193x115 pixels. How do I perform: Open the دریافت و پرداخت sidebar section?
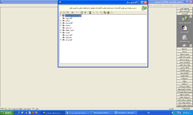[x=185, y=87]
